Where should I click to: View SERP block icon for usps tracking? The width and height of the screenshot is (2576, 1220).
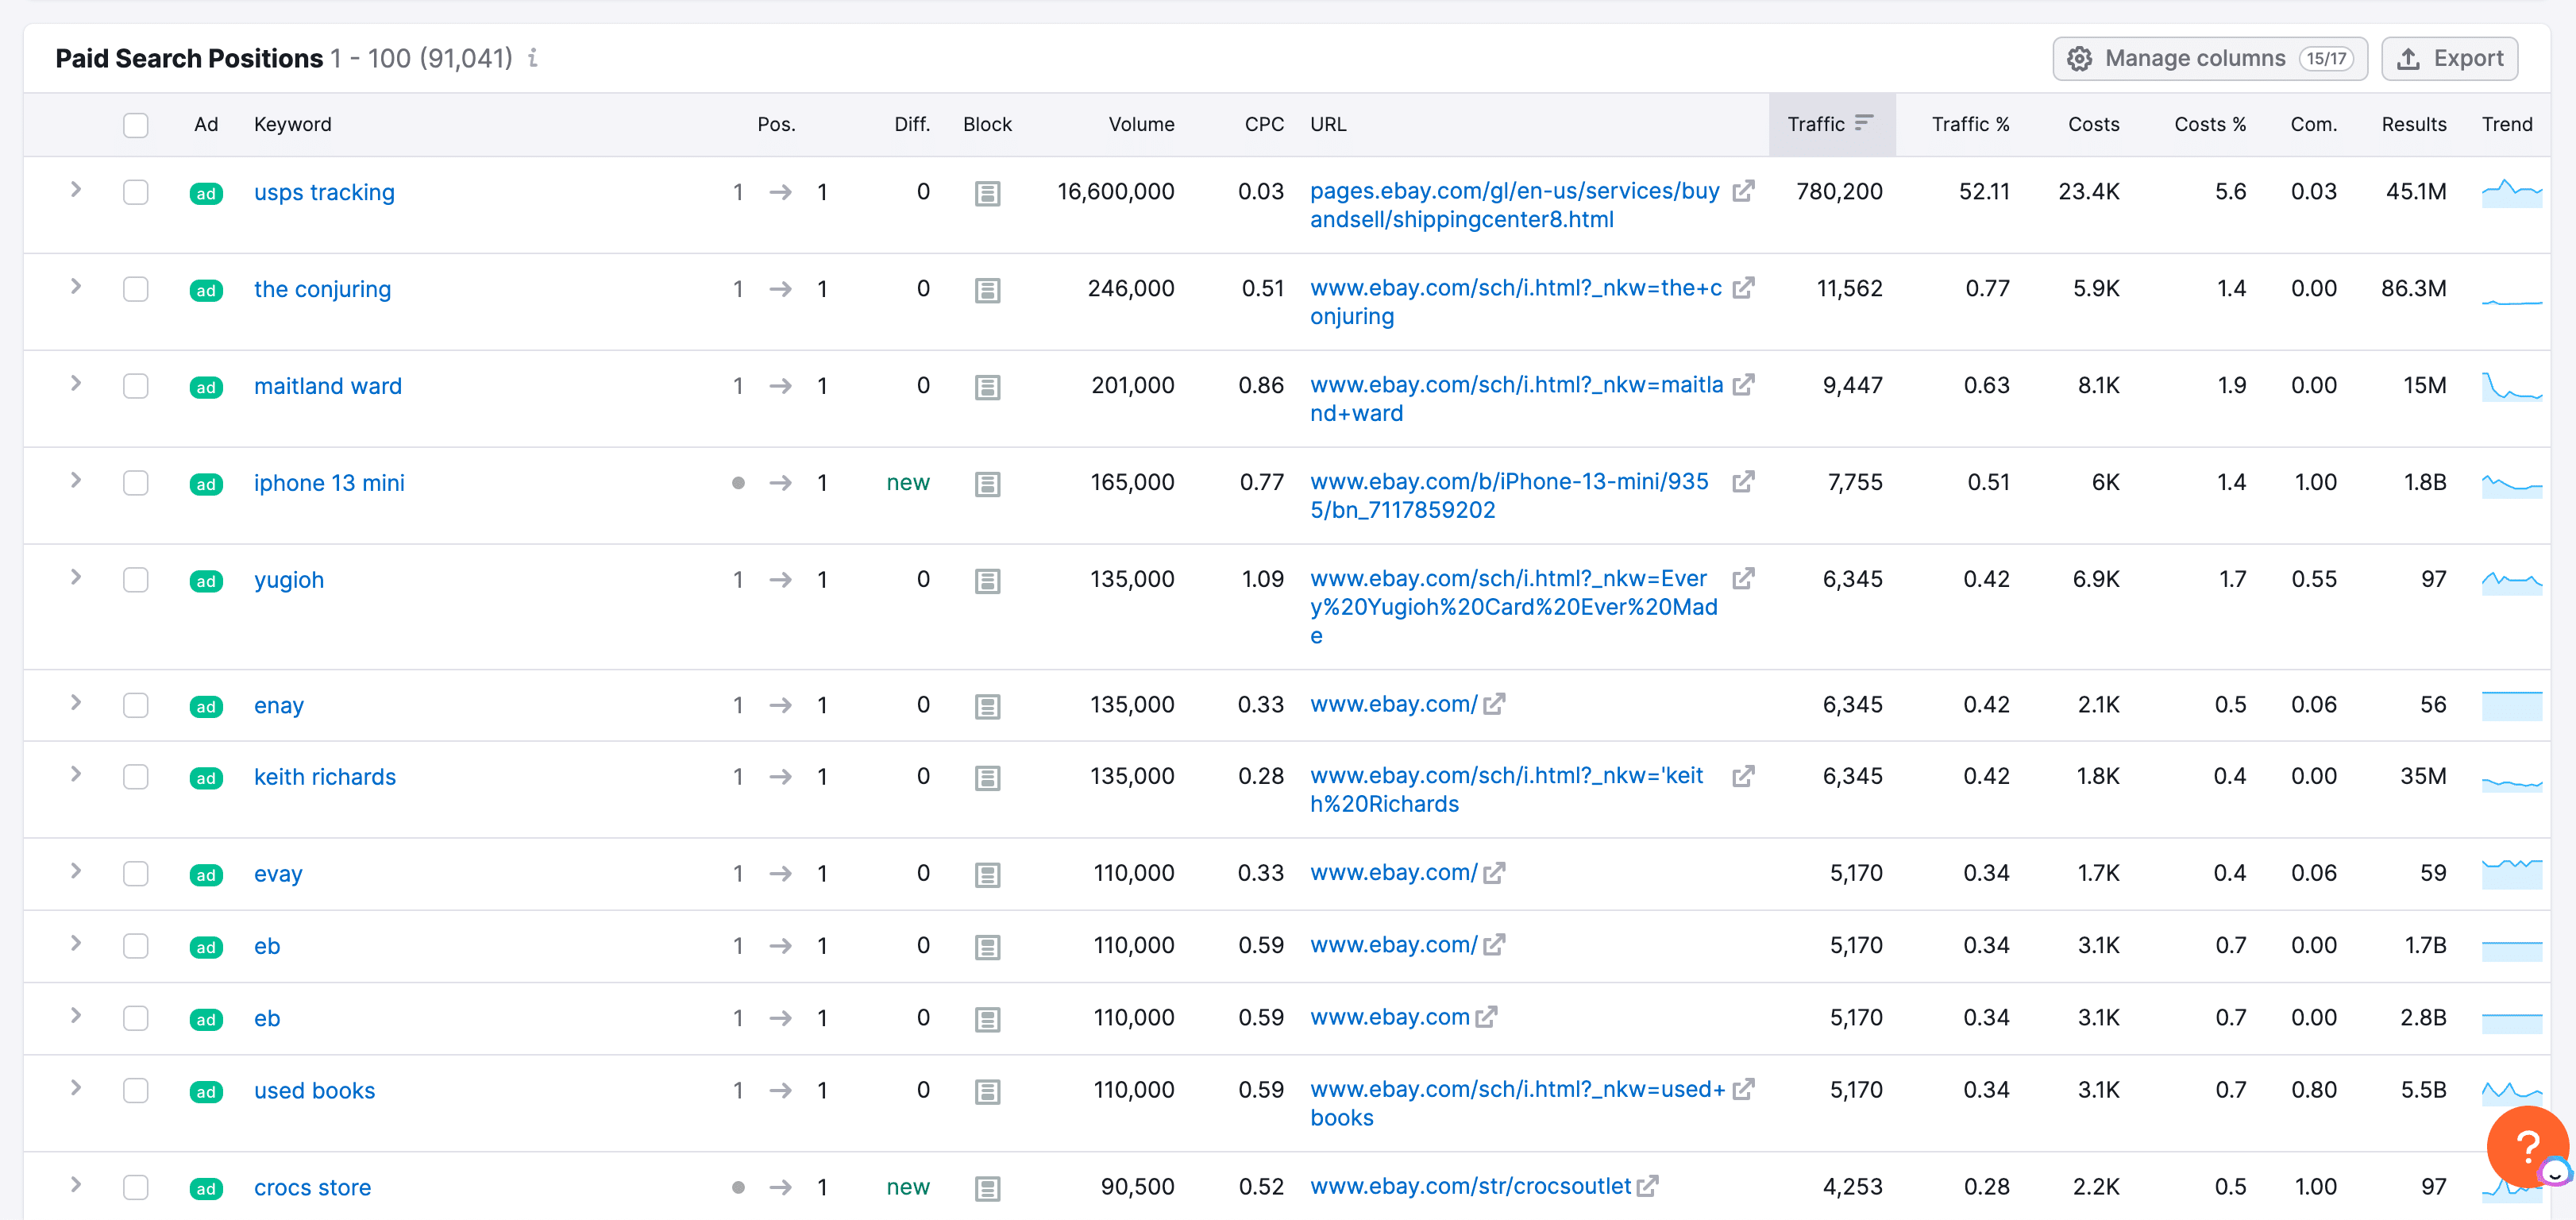tap(987, 193)
